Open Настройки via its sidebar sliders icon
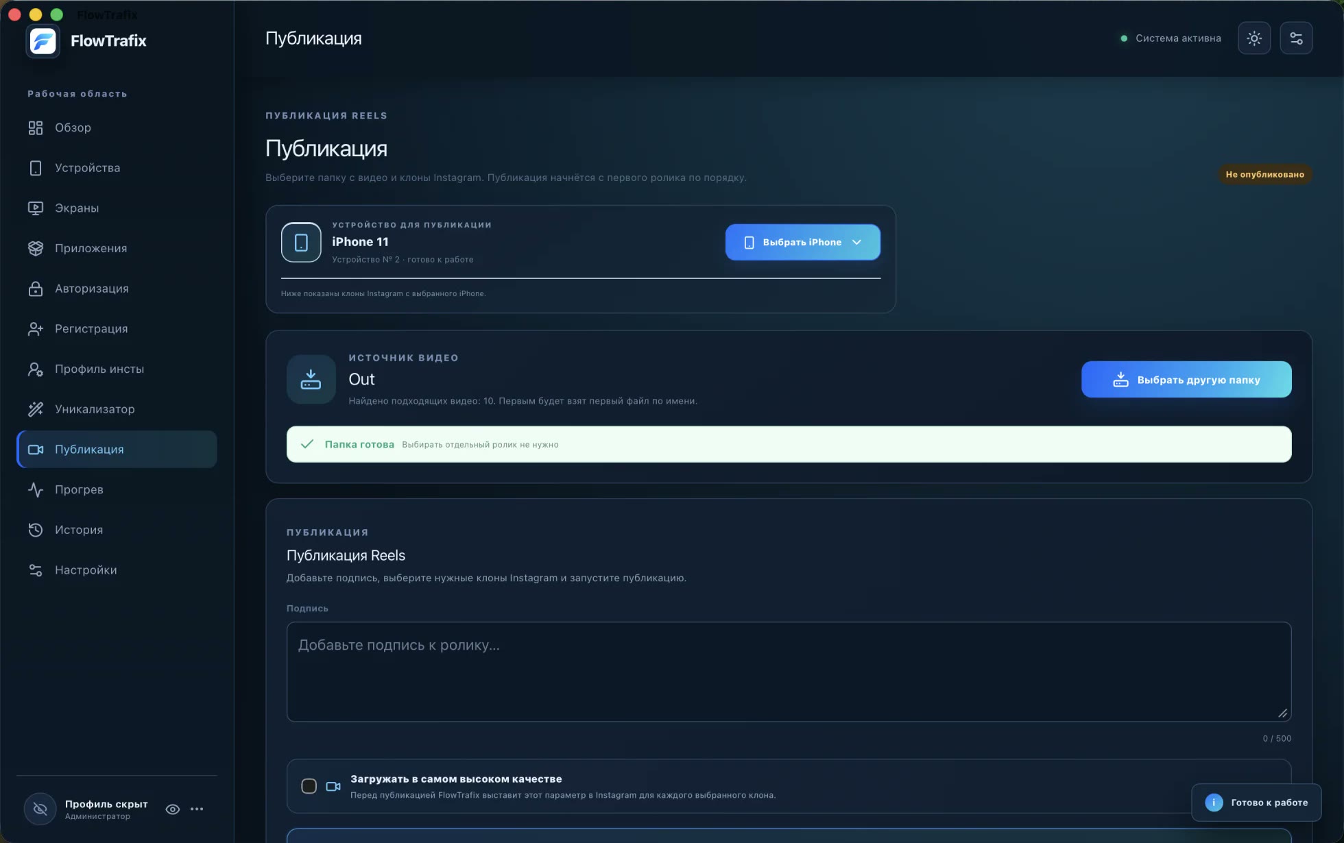Screen dimensions: 1344x843 pos(36,570)
